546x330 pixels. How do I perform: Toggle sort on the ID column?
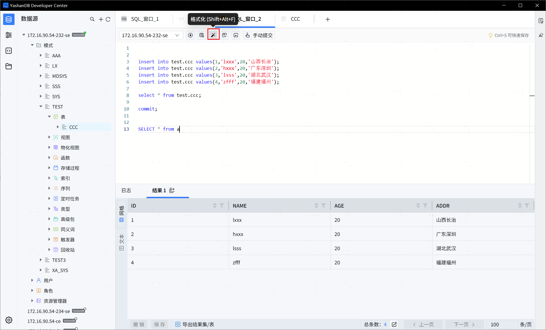pyautogui.click(x=215, y=206)
